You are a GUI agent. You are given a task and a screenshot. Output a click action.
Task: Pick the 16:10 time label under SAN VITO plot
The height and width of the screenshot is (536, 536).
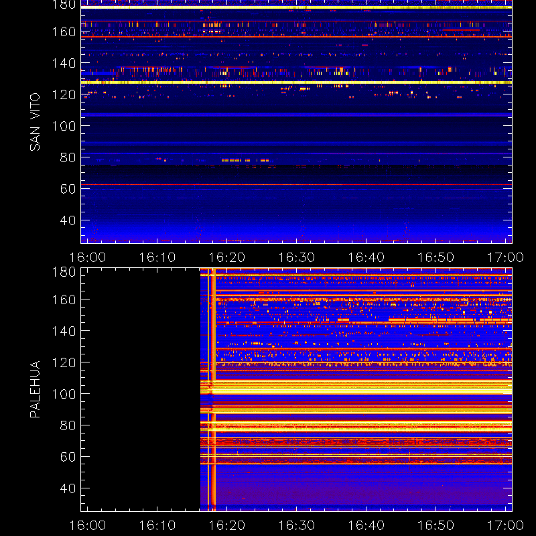[157, 257]
